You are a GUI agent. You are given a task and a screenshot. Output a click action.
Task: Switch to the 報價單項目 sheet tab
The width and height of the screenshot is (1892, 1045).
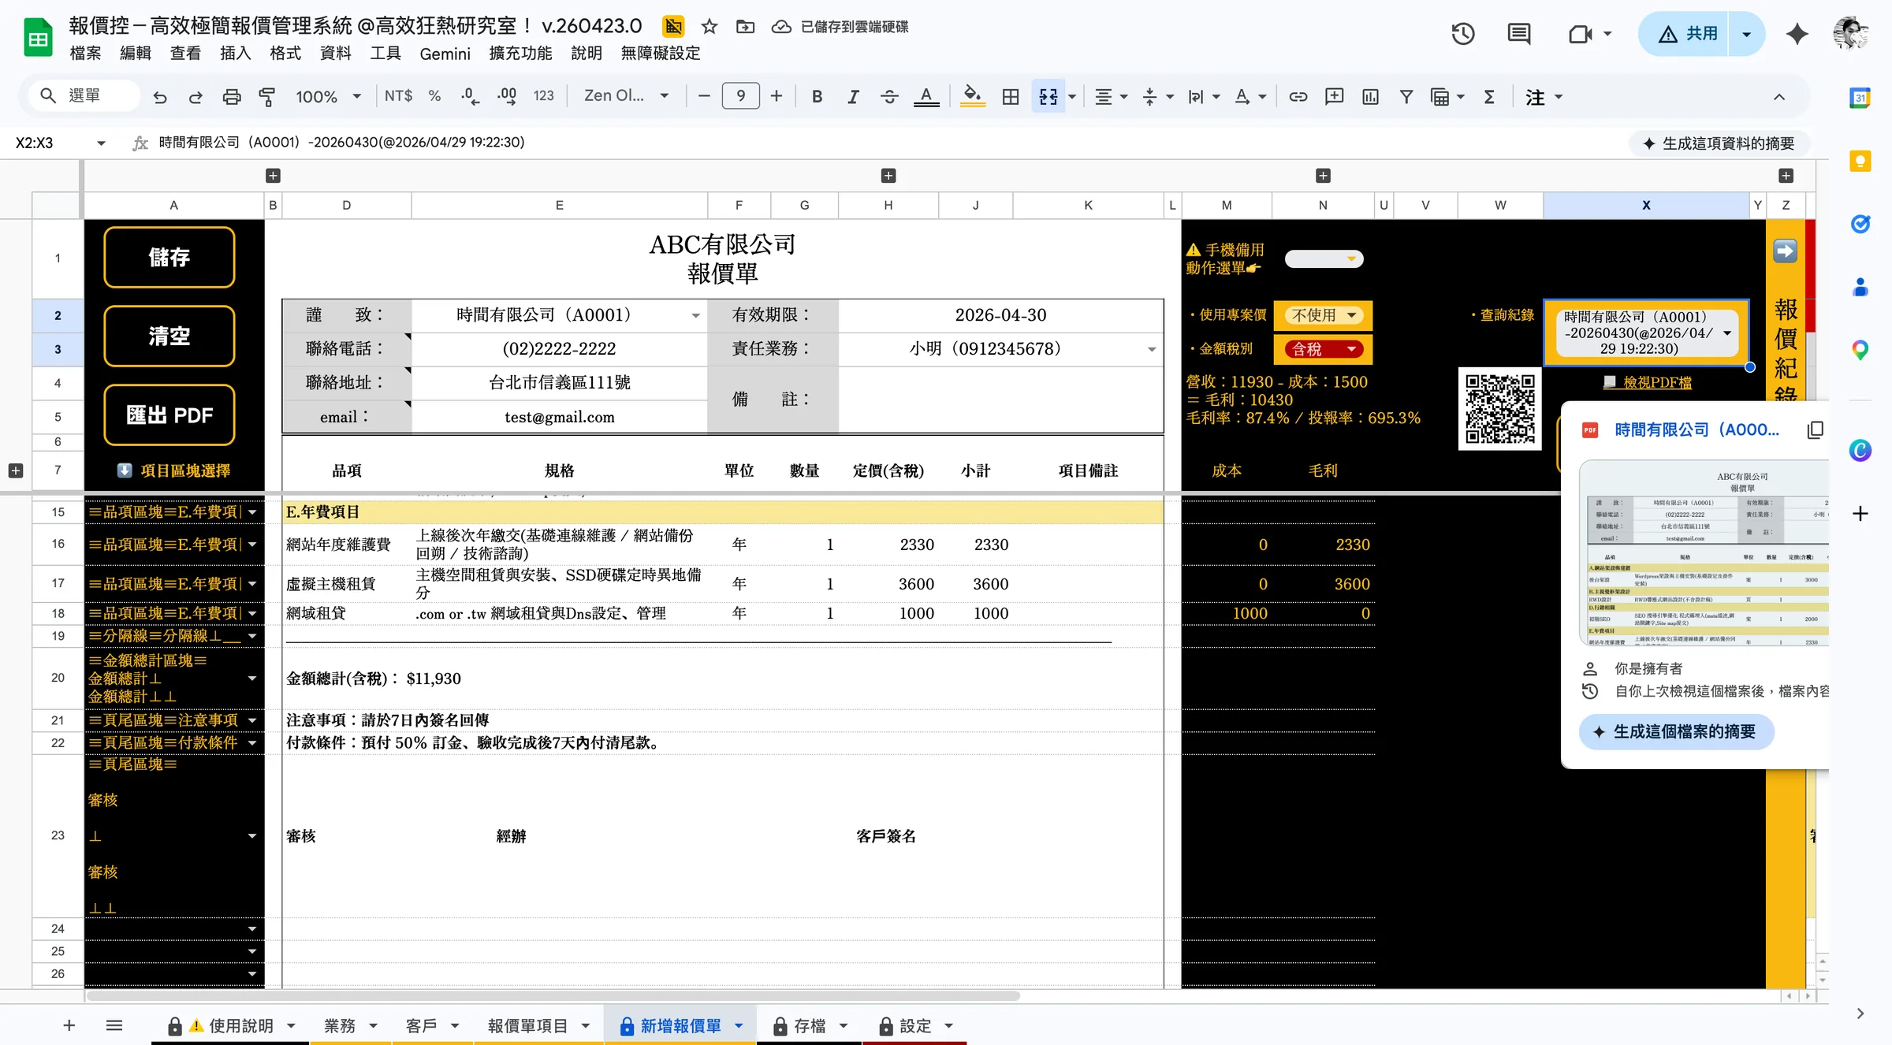pos(527,1026)
